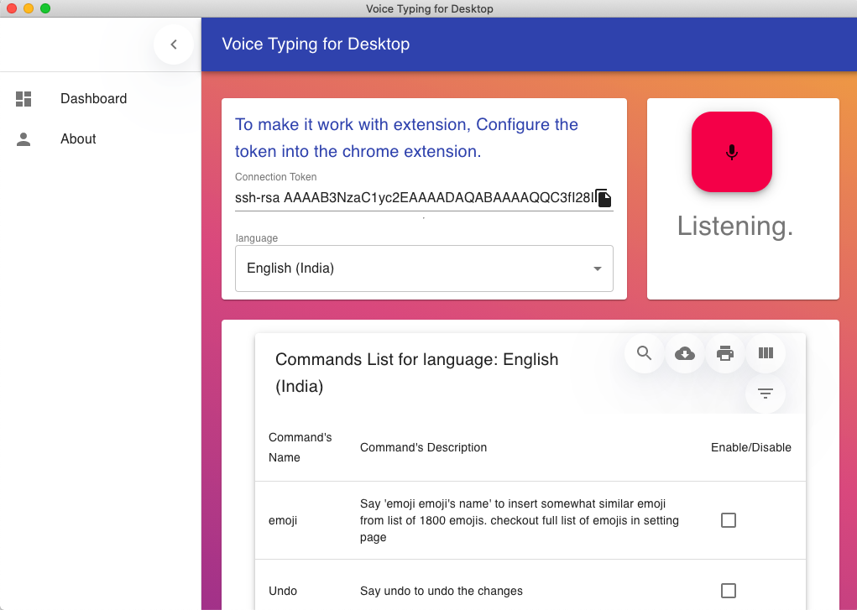Copy the connection token with the copy icon
Viewport: 857px width, 610px height.
coord(604,198)
